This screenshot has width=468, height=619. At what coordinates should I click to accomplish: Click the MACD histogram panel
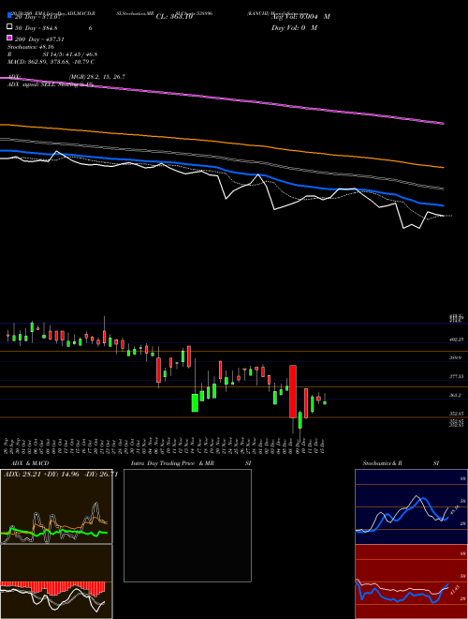coord(56,581)
